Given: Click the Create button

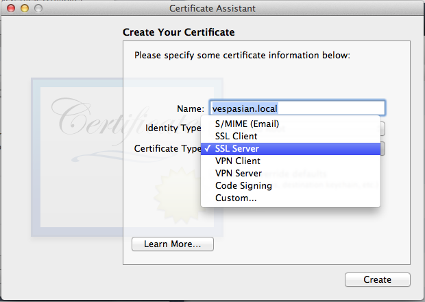Looking at the screenshot, I should [x=378, y=279].
